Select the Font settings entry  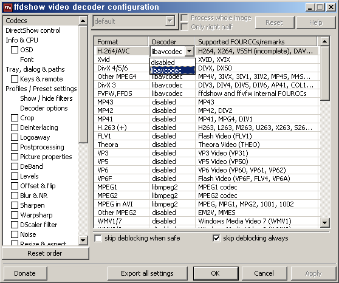[x=27, y=60]
